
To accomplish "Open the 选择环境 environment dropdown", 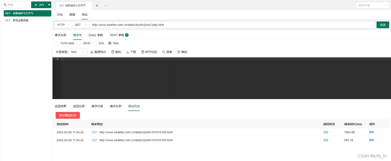I will click(372, 5).
